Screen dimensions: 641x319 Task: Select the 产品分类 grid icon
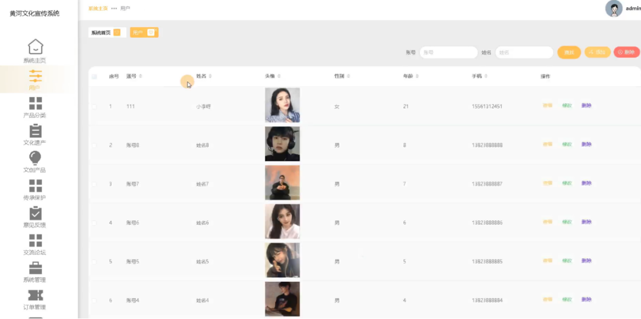(36, 103)
